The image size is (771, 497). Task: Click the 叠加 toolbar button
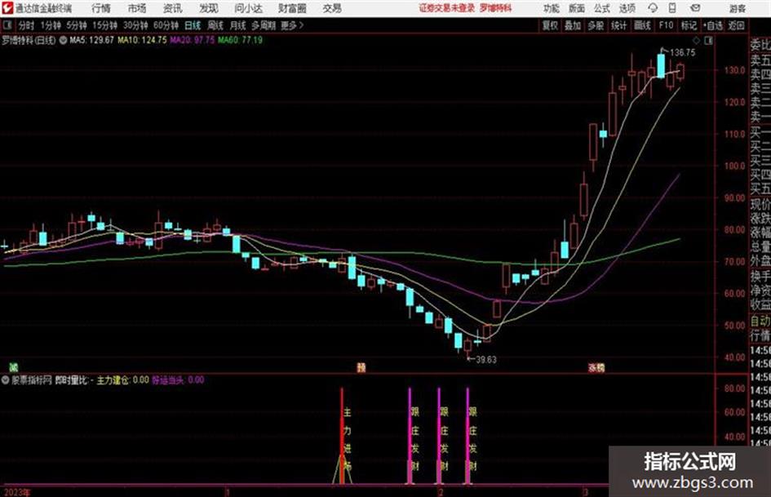[573, 25]
